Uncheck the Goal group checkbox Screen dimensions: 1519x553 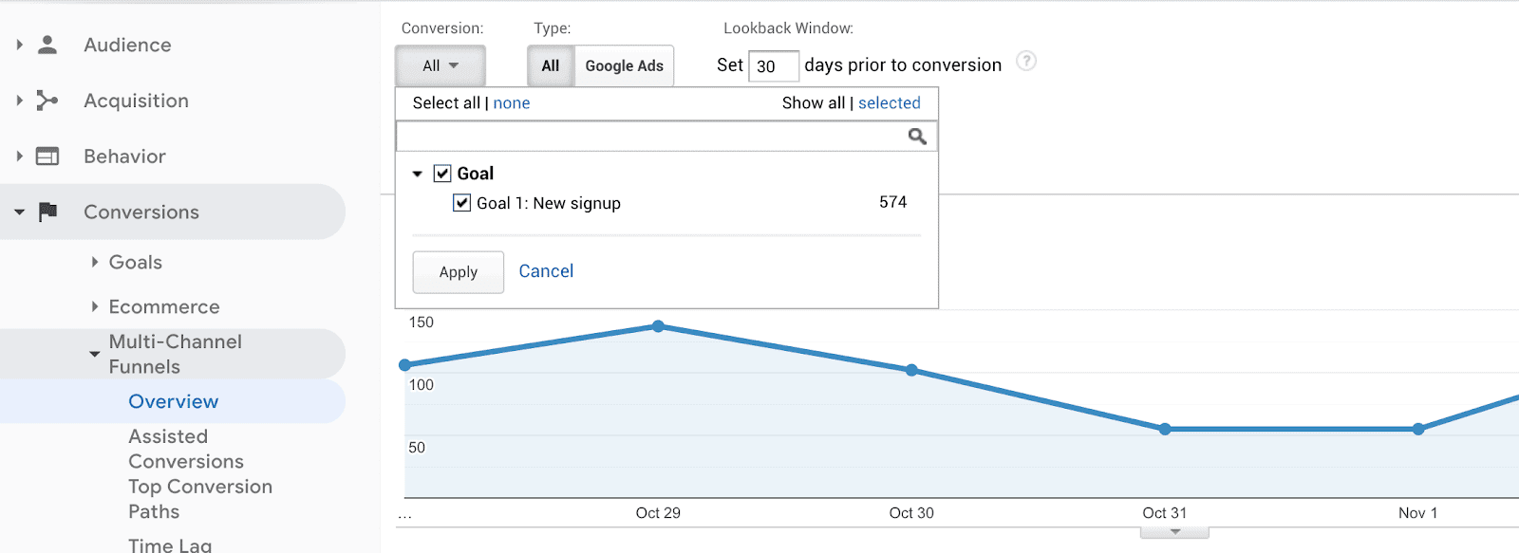pyautogui.click(x=442, y=174)
